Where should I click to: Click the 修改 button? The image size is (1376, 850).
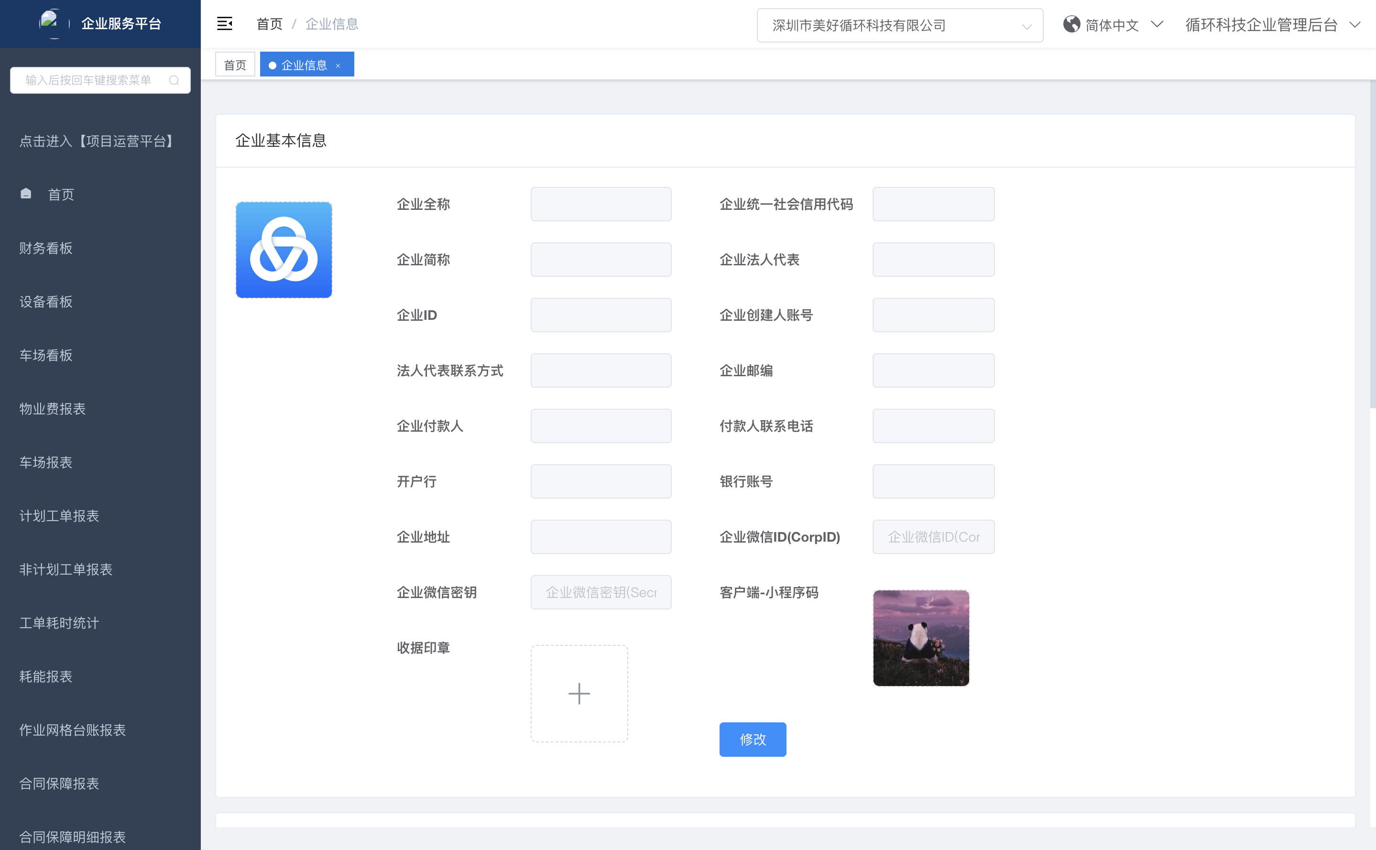pos(753,739)
